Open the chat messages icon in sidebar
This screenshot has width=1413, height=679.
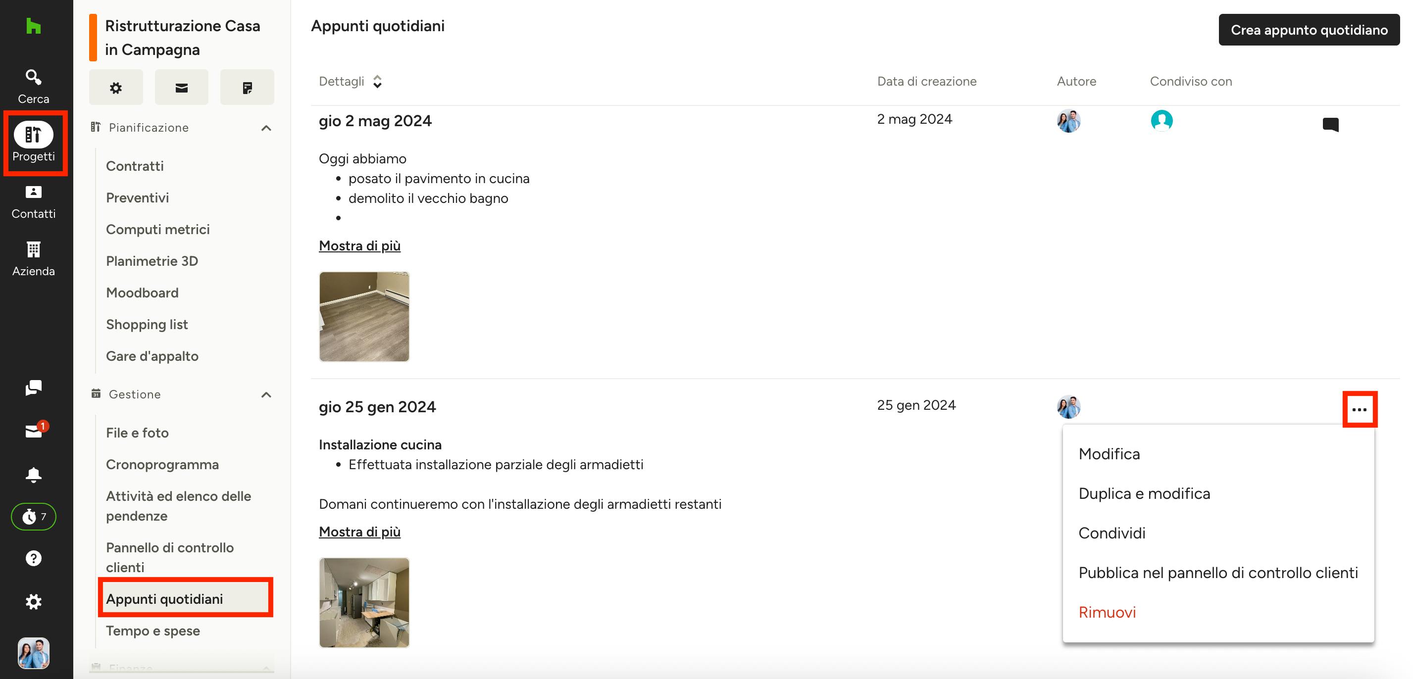[34, 388]
